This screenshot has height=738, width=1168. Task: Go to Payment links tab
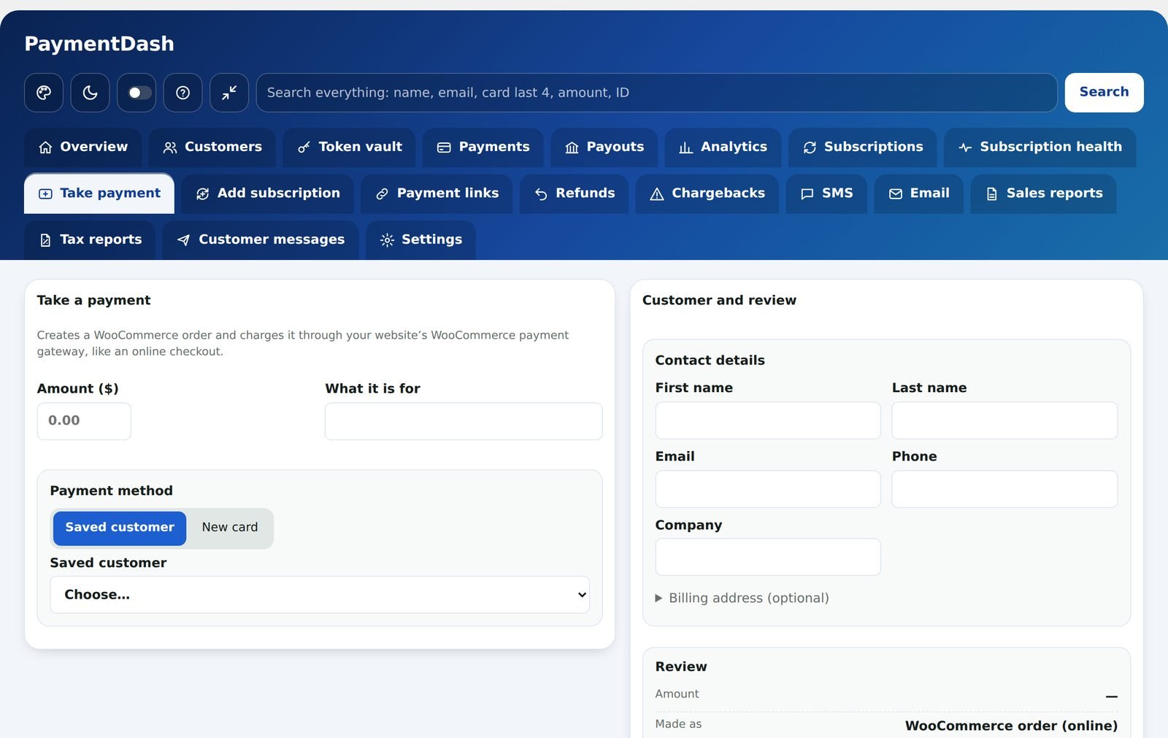coord(437,193)
